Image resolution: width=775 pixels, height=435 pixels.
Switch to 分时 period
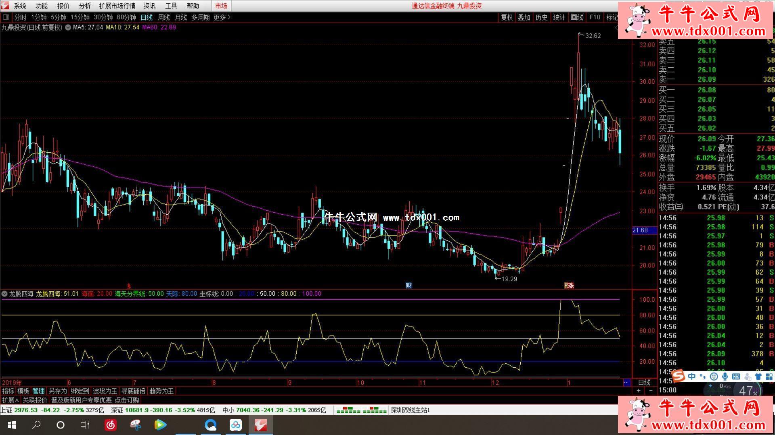pos(20,17)
